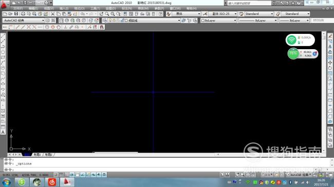Image resolution: width=334 pixels, height=187 pixels.
Task: Open the Layer Properties Manager icon
Action: 105,20
